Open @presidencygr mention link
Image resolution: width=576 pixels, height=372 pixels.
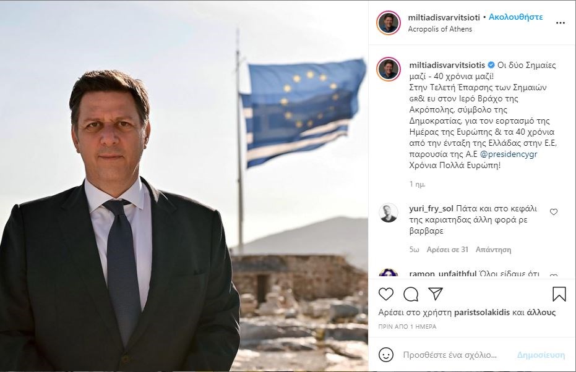509,154
